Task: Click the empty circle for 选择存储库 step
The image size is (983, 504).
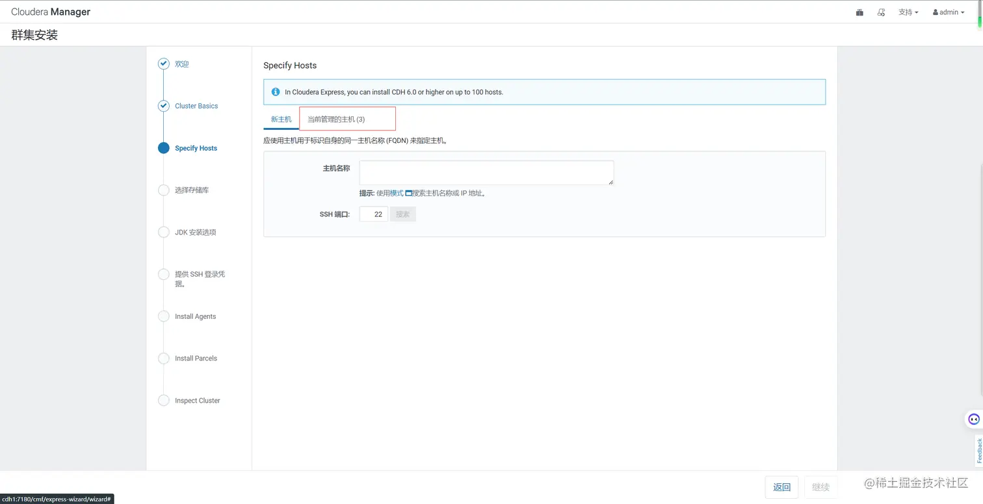Action: click(x=164, y=190)
